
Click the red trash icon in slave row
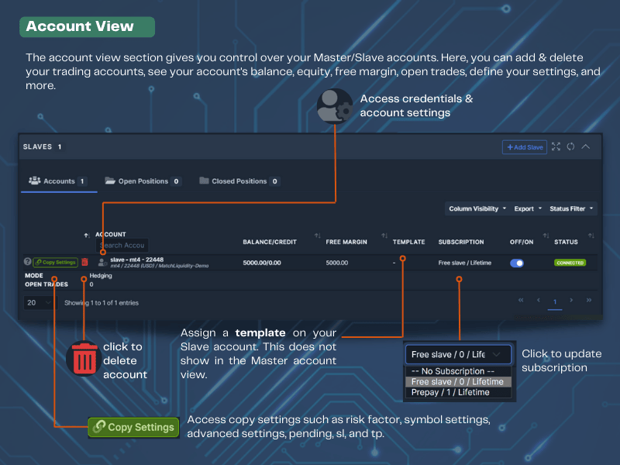tap(85, 263)
